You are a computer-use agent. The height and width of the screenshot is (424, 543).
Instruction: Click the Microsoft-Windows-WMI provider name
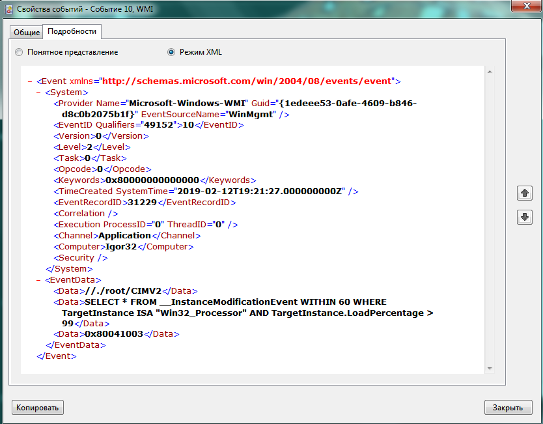click(x=187, y=103)
